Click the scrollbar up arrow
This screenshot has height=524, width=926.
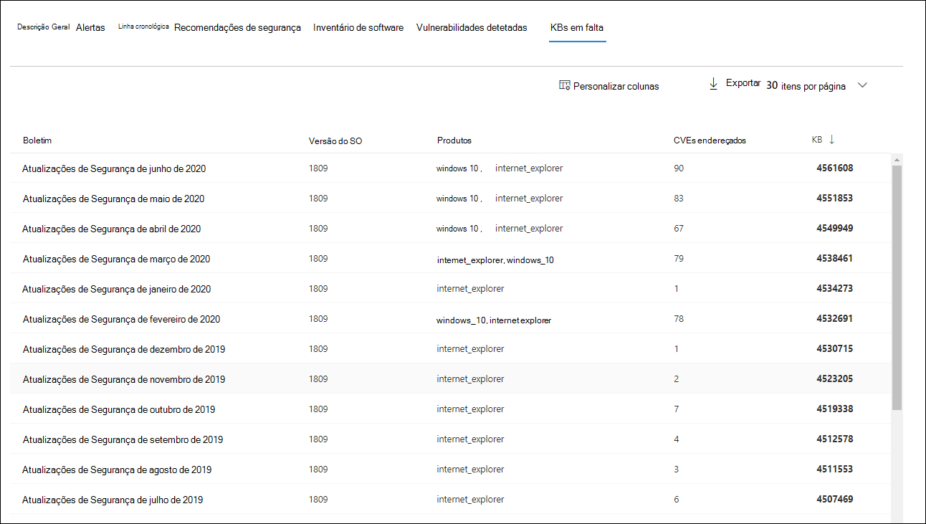tap(897, 158)
